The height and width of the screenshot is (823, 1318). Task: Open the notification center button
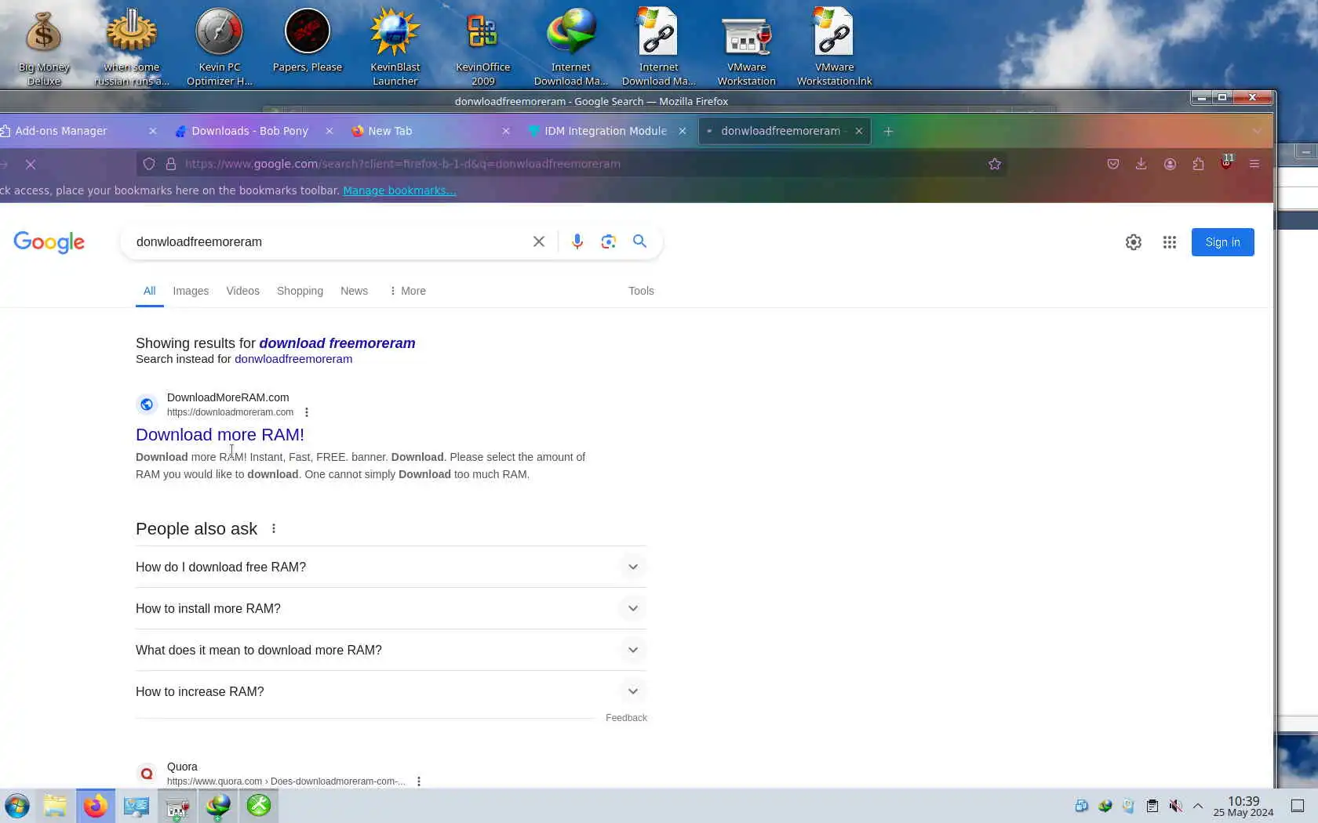point(1298,806)
